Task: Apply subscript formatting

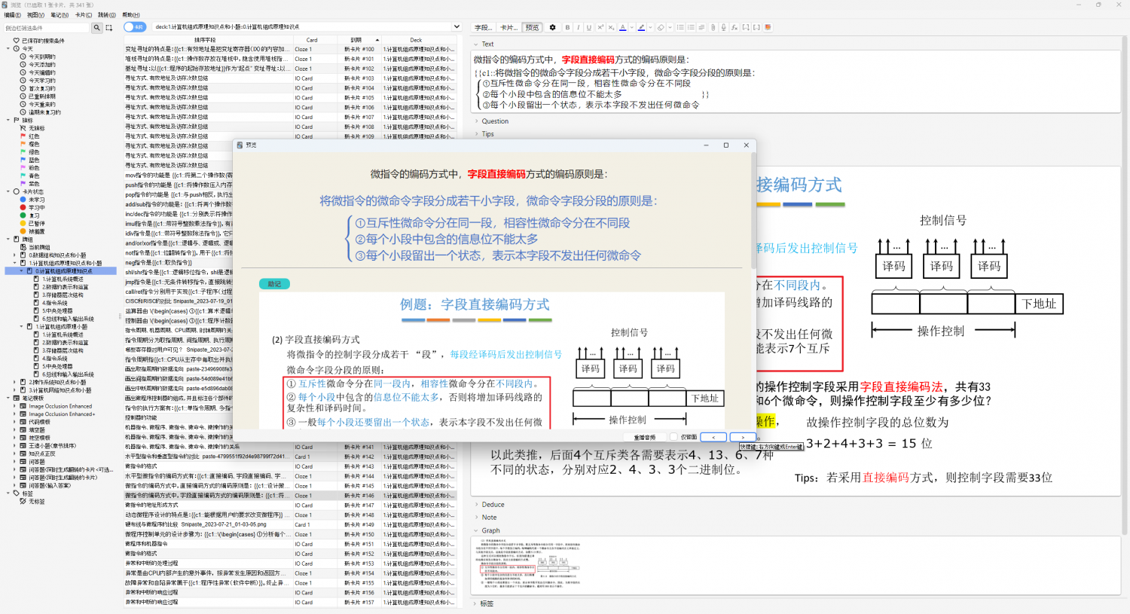Action: click(x=611, y=27)
